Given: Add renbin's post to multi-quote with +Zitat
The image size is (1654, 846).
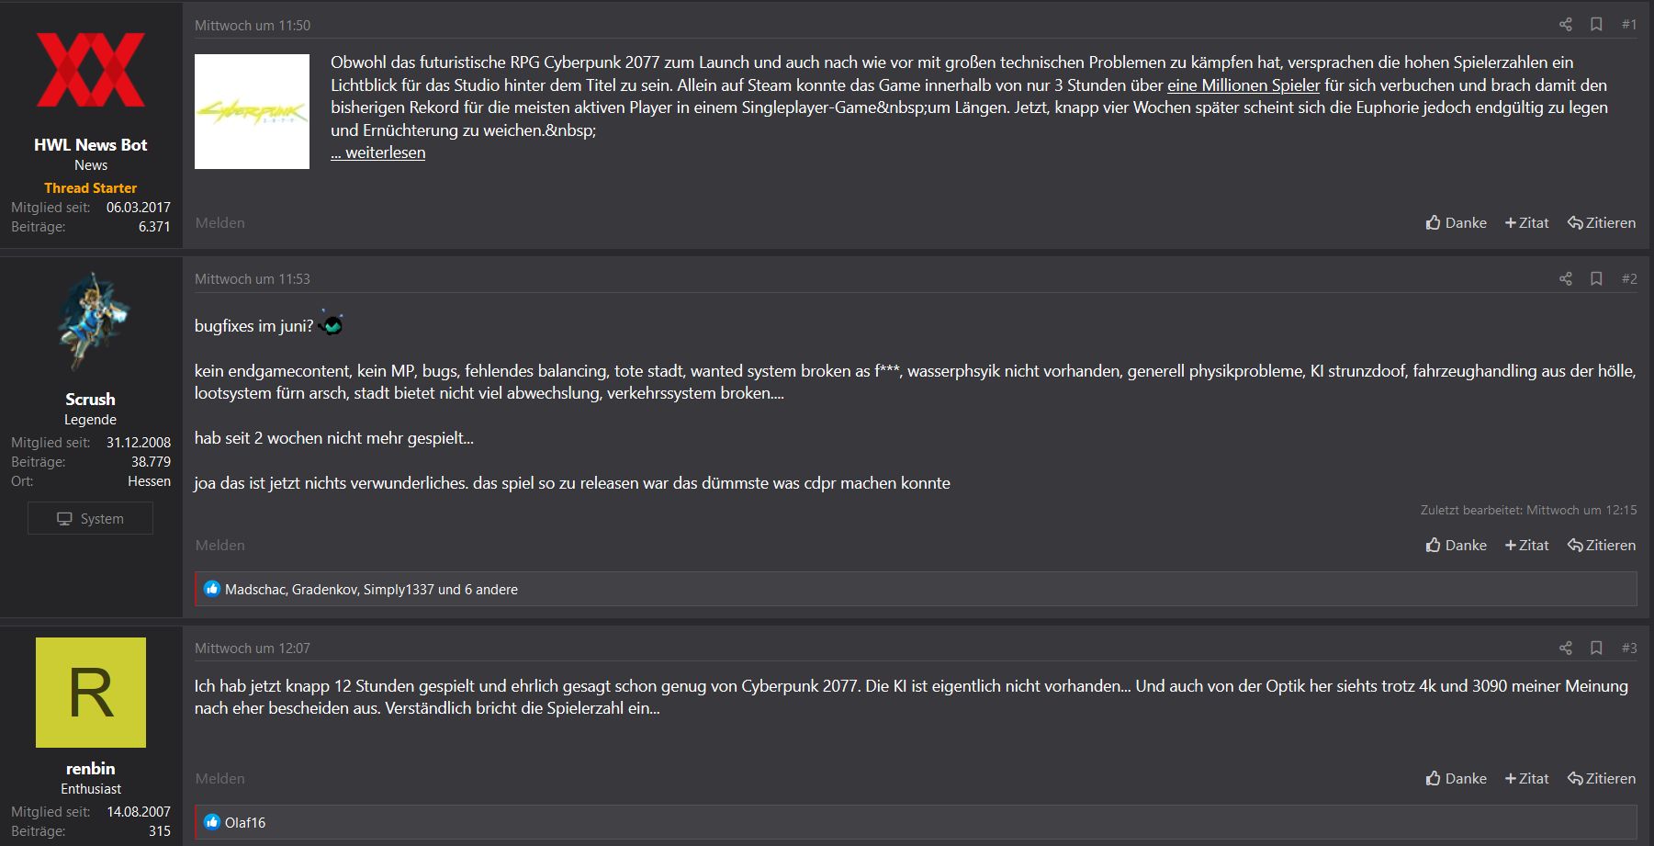Looking at the screenshot, I should 1526,778.
